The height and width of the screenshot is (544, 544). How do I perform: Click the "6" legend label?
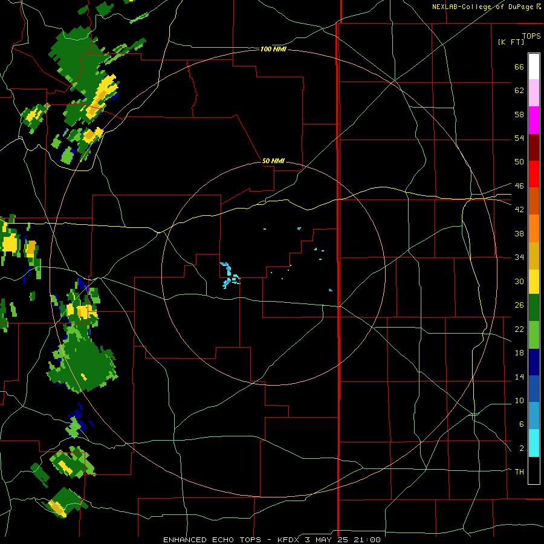coord(521,424)
